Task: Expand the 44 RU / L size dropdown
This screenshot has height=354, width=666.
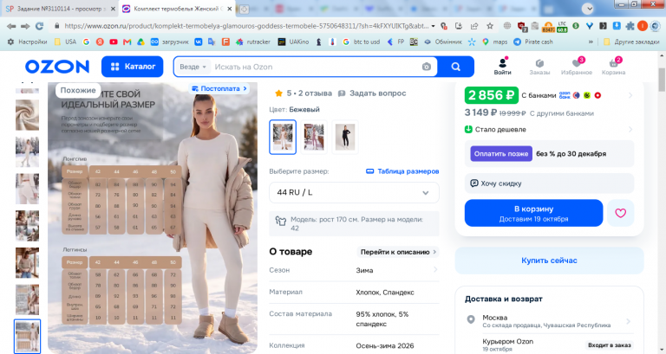Action: [x=354, y=192]
